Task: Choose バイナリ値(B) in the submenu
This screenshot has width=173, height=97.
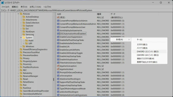Action: 149,48
